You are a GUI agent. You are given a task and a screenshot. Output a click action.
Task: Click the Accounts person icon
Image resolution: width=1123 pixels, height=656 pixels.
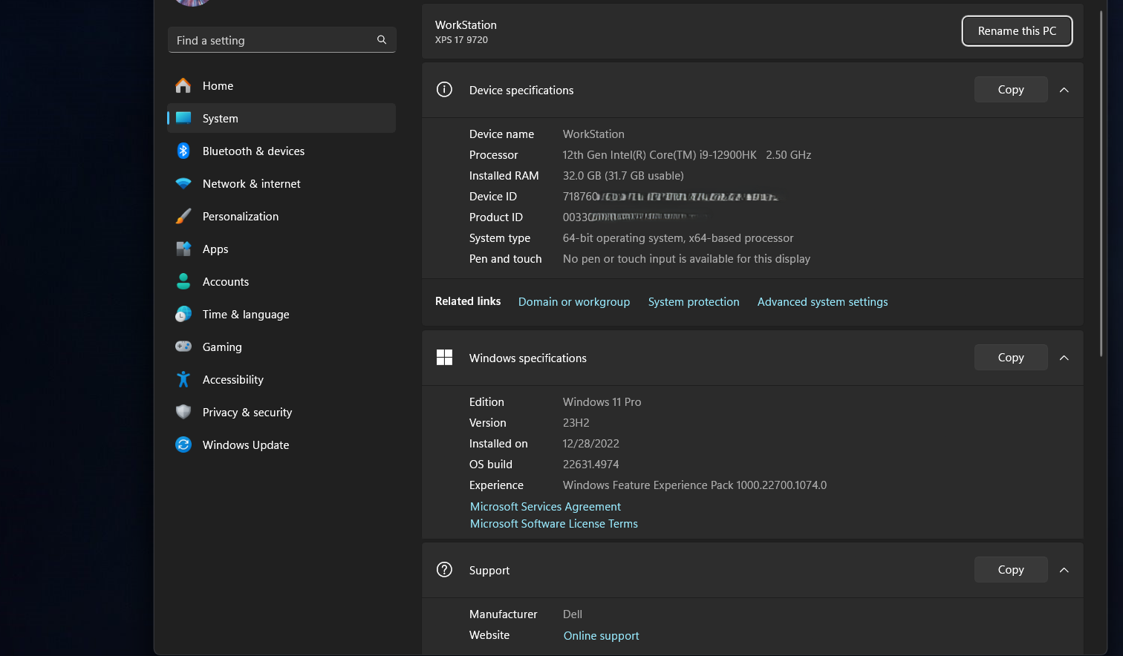(183, 281)
